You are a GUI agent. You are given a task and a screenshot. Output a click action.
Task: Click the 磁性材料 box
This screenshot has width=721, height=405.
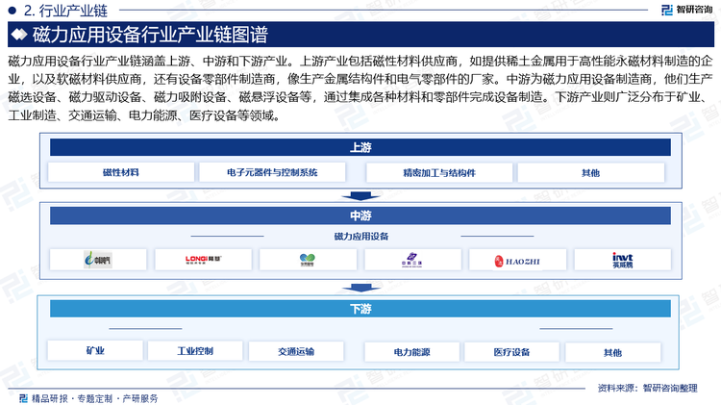point(121,172)
